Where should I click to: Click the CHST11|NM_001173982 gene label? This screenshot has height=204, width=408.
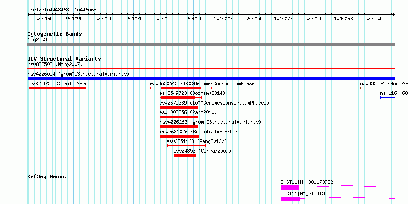coord(307,182)
